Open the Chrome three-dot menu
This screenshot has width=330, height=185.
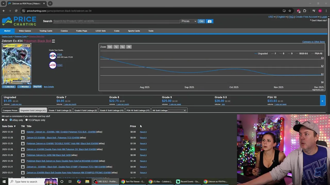(x=326, y=11)
